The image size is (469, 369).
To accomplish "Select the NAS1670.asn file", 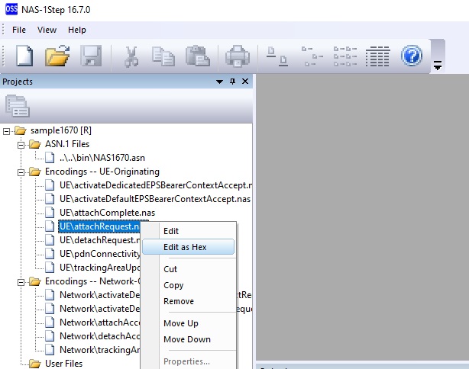I will pos(102,158).
